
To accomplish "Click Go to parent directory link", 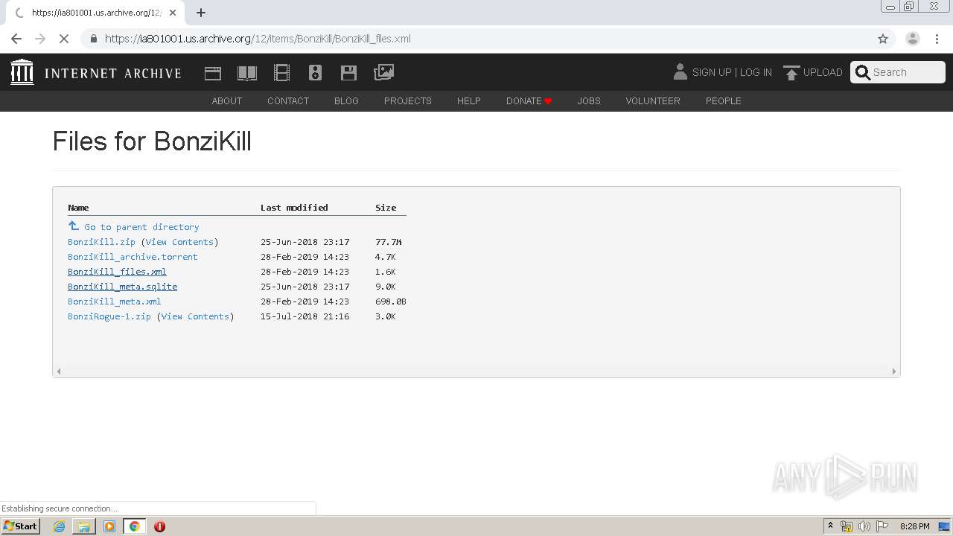I will [x=141, y=227].
